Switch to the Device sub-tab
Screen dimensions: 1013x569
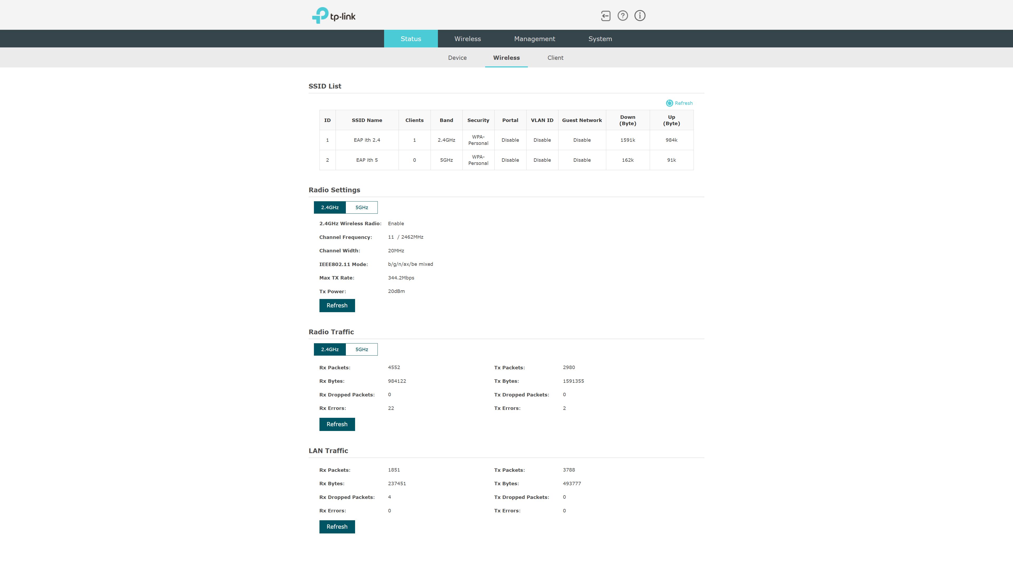coord(457,58)
